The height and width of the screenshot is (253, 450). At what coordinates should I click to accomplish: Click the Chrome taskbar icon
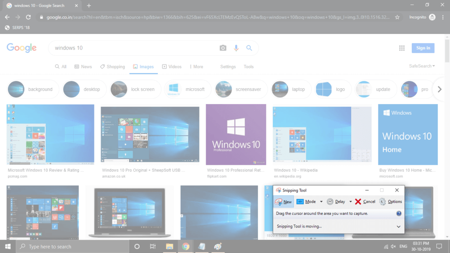click(186, 246)
